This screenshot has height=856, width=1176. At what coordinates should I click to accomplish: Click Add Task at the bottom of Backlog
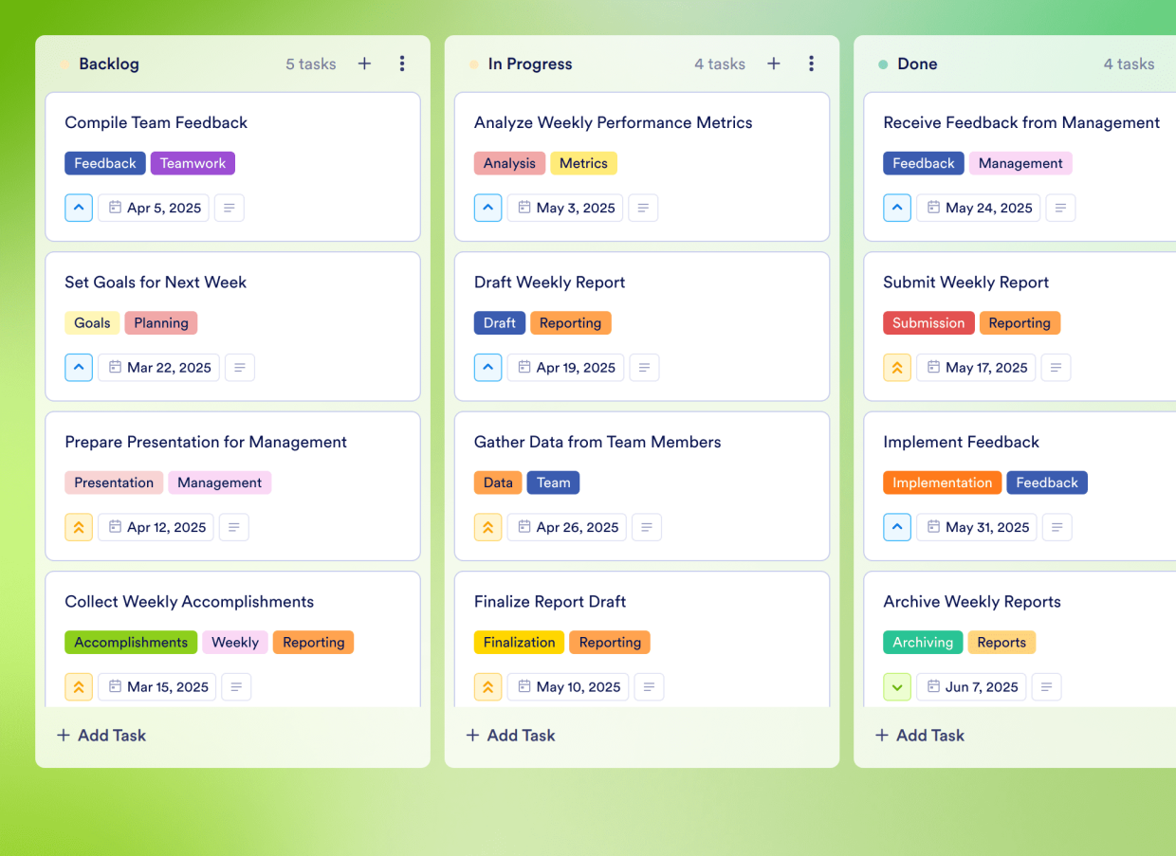101,735
